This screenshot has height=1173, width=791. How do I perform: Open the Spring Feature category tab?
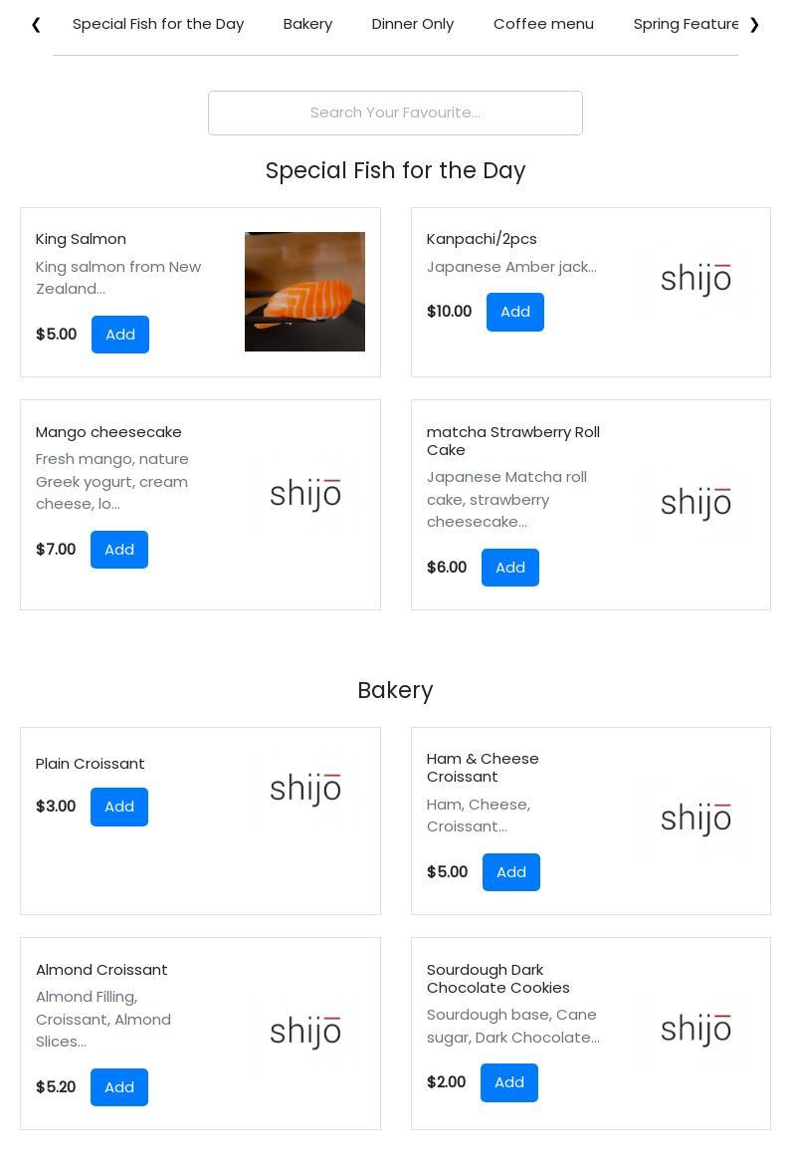[x=686, y=24]
